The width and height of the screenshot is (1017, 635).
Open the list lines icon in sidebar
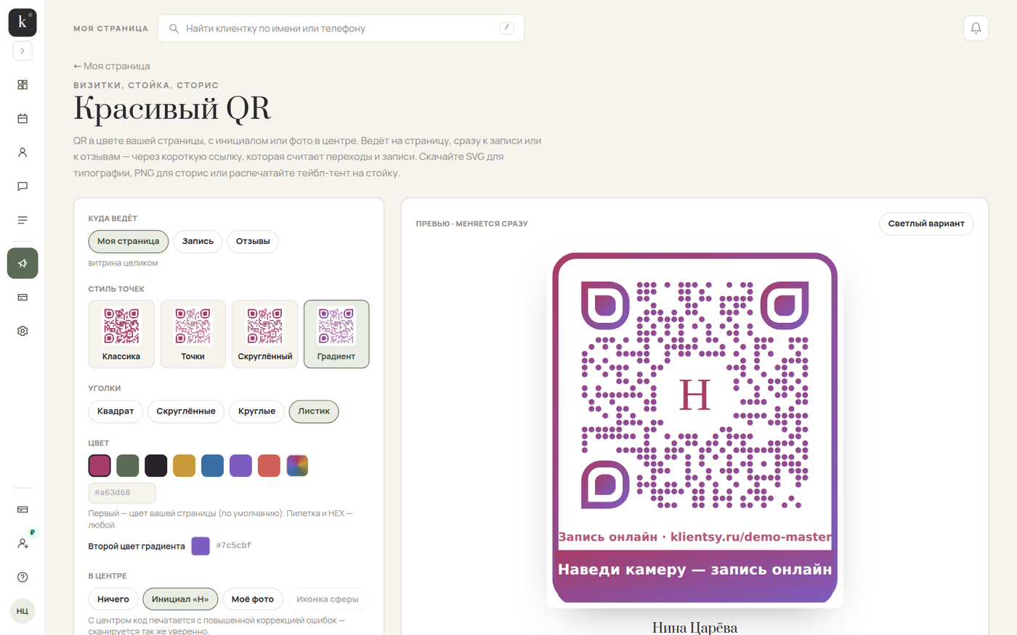(x=23, y=220)
